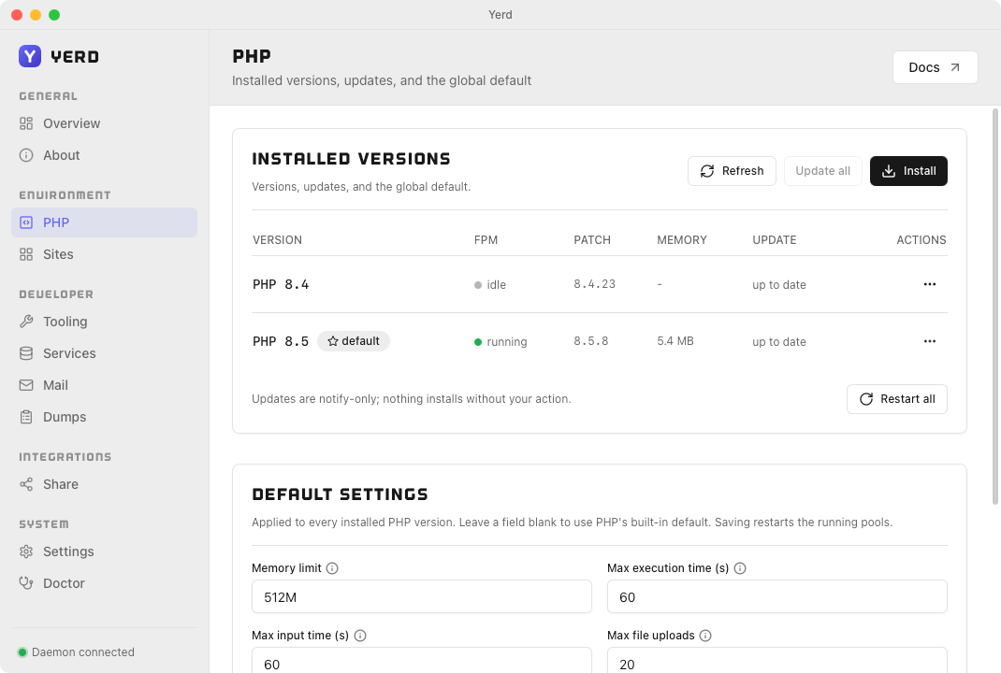This screenshot has width=1001, height=673.
Task: Click the Overview grid icon in sidebar
Action: click(26, 123)
